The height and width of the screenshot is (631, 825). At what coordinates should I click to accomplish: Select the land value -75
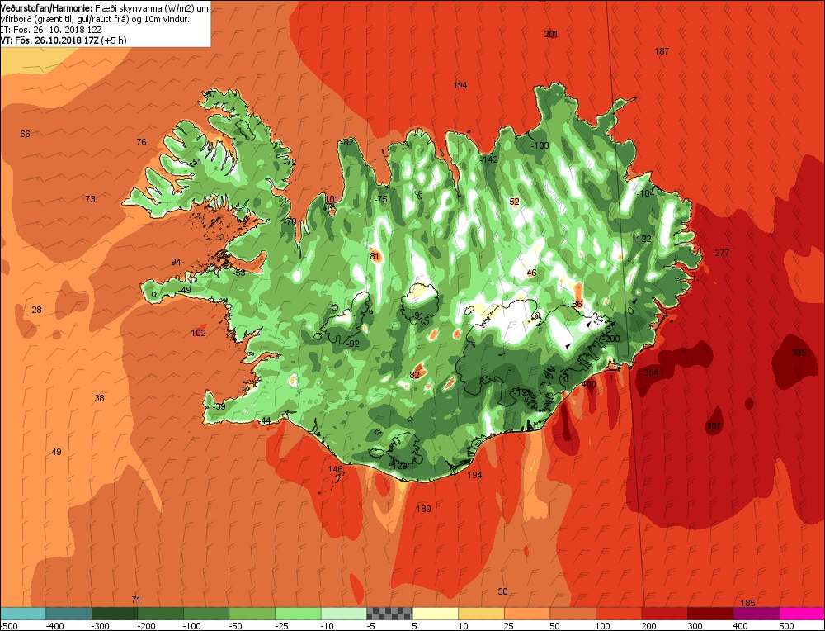pos(380,199)
